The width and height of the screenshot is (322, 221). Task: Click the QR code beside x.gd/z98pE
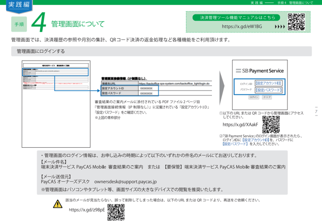coord(115,211)
